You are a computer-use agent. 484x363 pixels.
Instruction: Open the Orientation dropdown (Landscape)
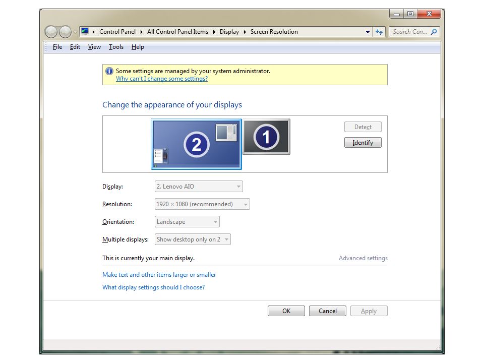tap(187, 222)
